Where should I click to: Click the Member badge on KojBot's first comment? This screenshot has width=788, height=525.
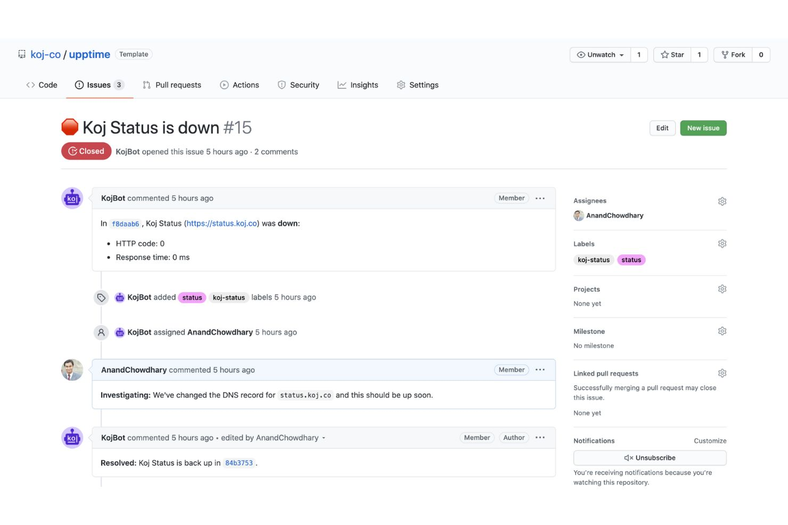coord(512,198)
